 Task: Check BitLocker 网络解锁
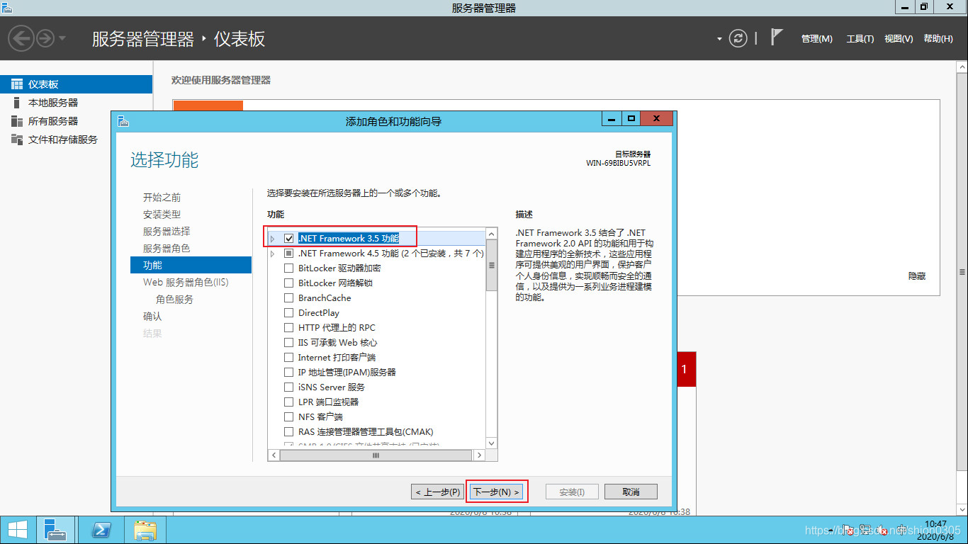point(288,283)
